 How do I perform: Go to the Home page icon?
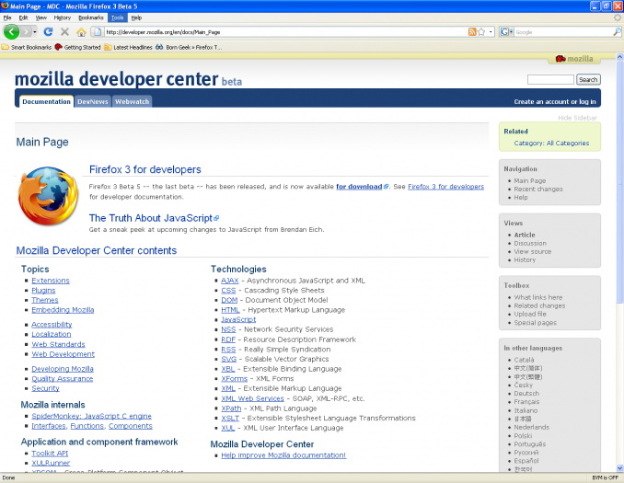pos(81,32)
